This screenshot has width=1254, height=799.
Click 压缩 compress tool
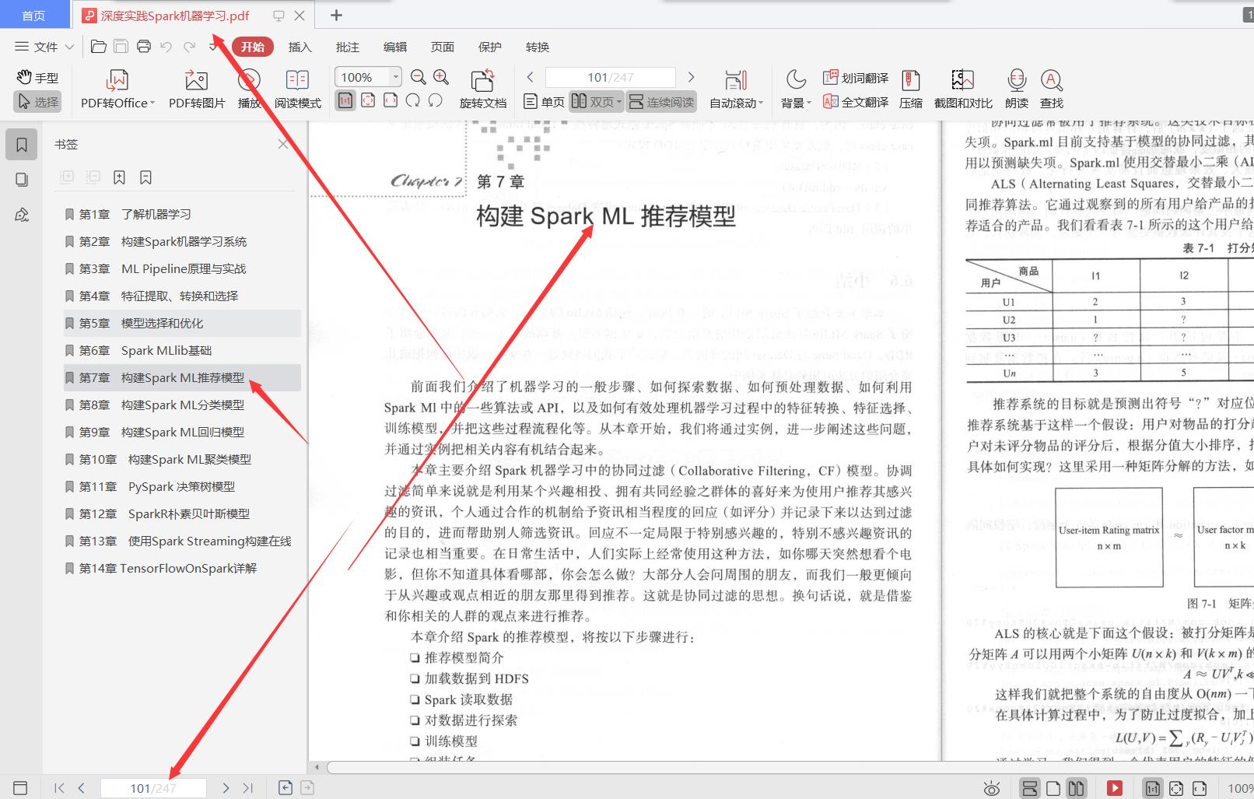(911, 90)
